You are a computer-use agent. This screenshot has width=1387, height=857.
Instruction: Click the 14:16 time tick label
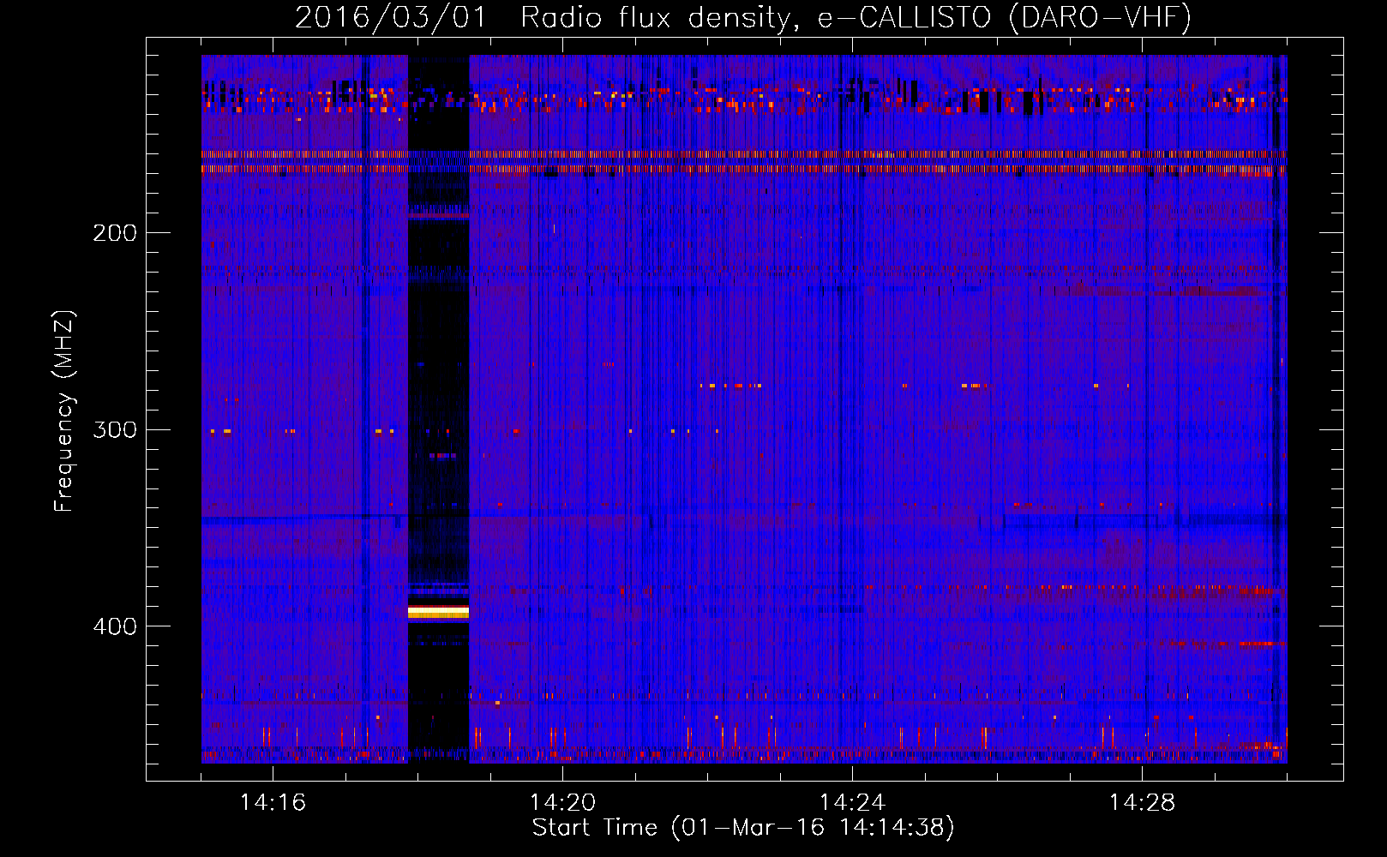click(x=273, y=802)
